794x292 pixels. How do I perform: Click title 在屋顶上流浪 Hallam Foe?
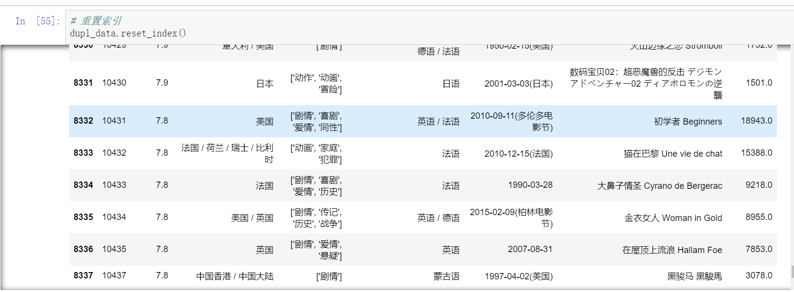(672, 250)
